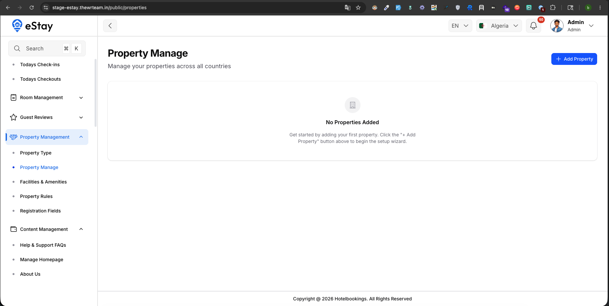The image size is (609, 306).
Task: Bookmark this page with the star icon
Action: pyautogui.click(x=358, y=8)
